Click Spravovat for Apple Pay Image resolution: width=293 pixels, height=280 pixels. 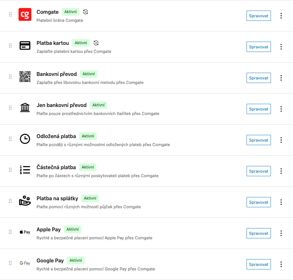[x=259, y=233]
